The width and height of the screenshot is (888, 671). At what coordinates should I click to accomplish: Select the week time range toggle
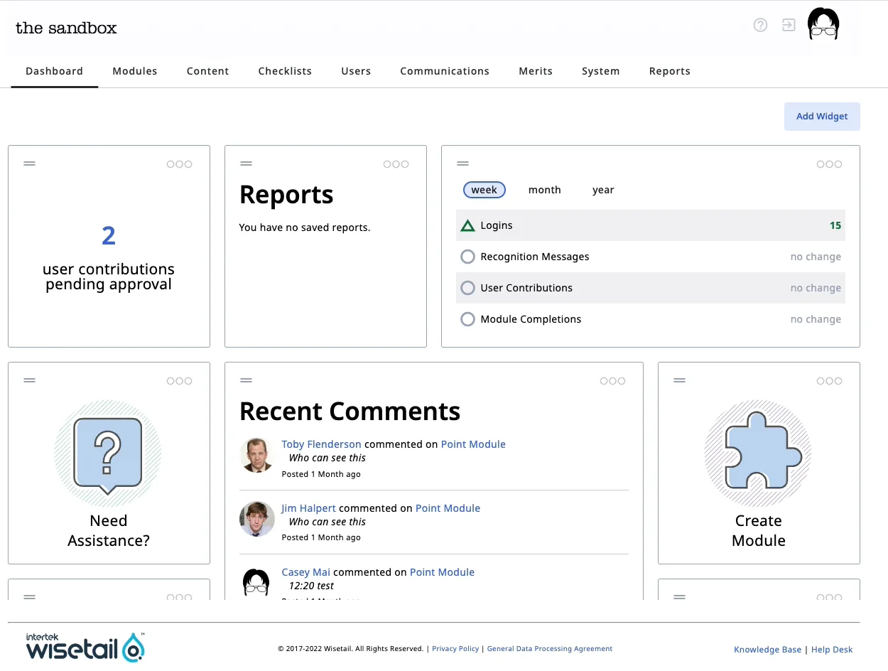(484, 190)
